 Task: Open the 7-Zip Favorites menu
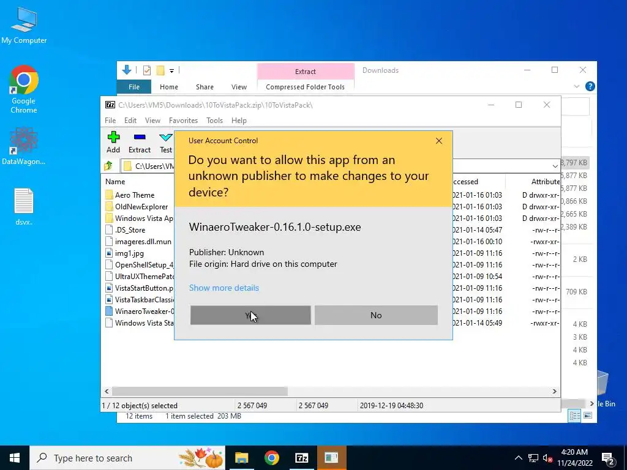183,121
